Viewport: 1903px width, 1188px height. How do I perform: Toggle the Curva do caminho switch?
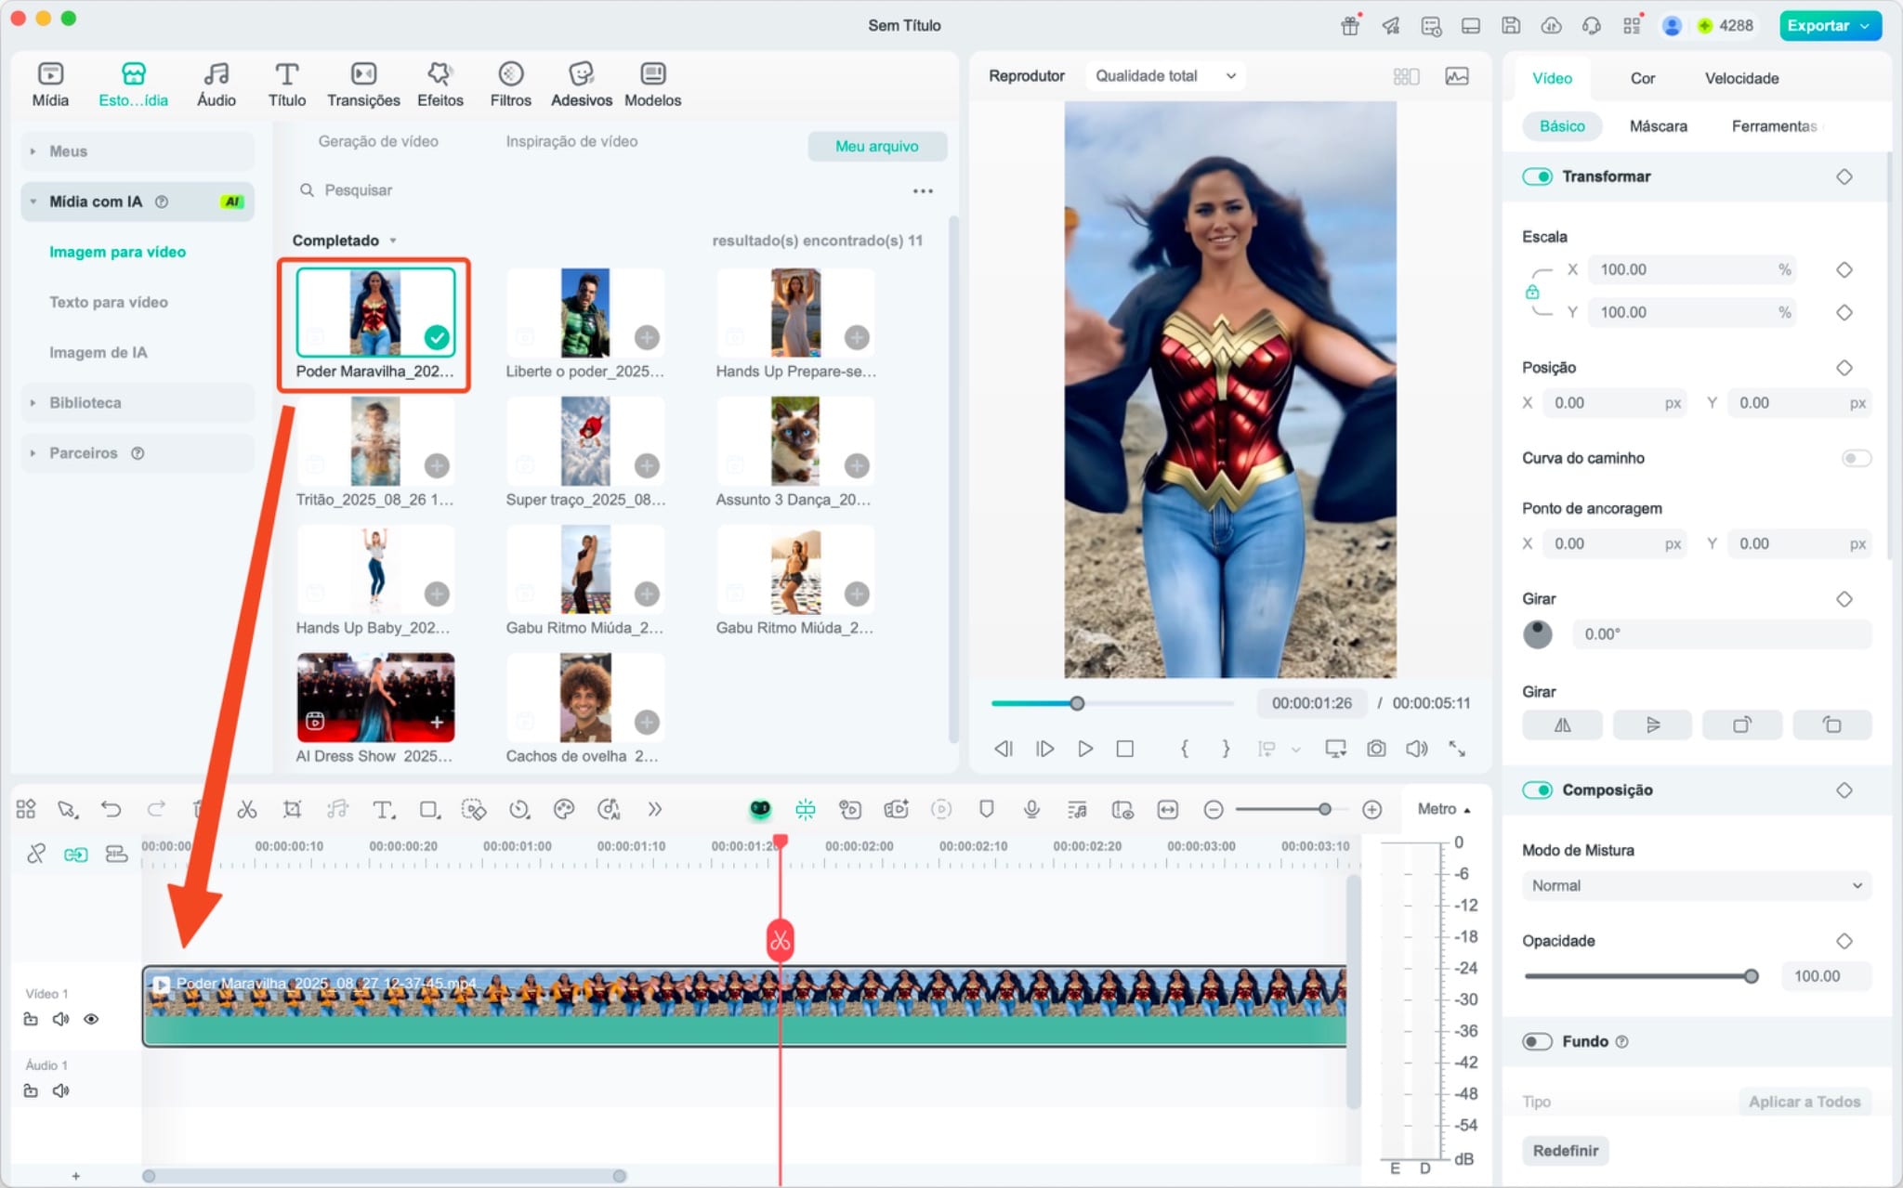tap(1856, 458)
